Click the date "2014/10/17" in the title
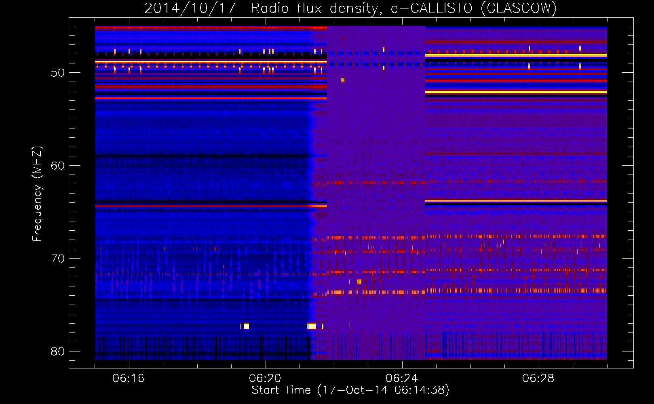The height and width of the screenshot is (404, 654). point(190,8)
